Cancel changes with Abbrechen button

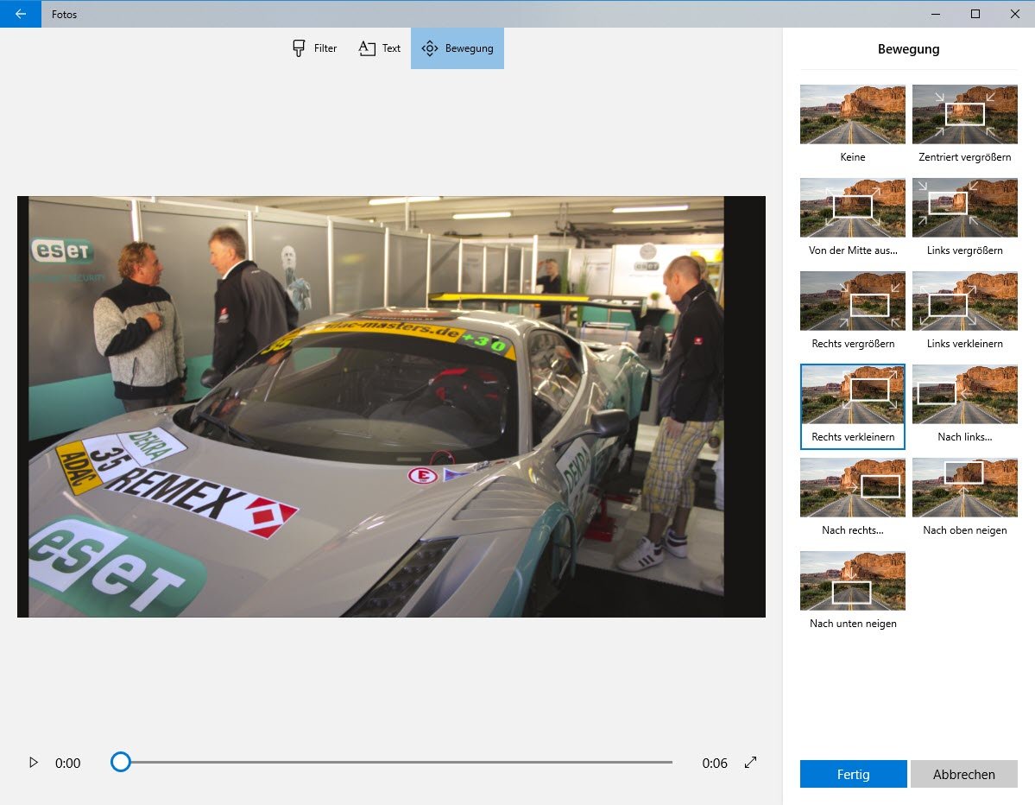(x=963, y=774)
